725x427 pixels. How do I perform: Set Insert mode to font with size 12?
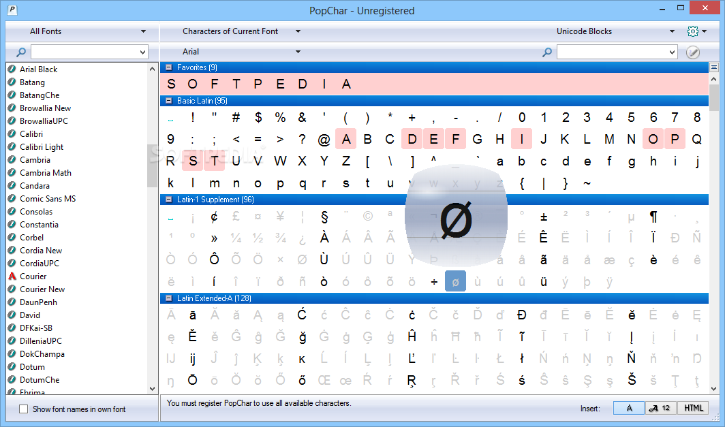[x=660, y=408]
